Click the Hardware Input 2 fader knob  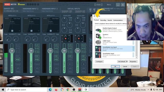(x=31, y=51)
